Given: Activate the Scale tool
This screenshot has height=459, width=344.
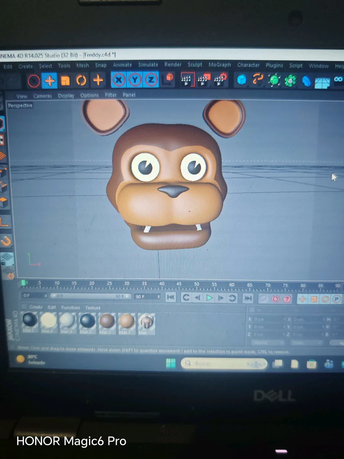Looking at the screenshot, I should tap(65, 80).
